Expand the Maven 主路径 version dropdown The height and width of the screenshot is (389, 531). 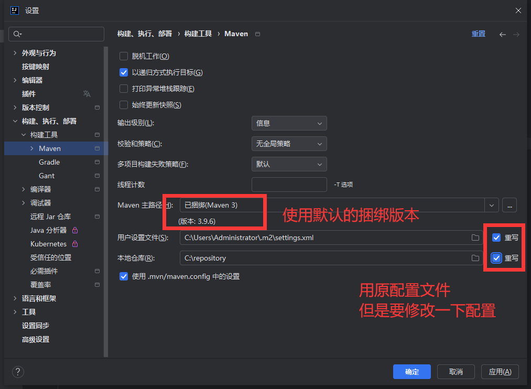[x=491, y=205]
